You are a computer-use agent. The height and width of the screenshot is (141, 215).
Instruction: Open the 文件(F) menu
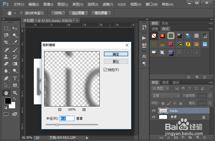point(19,4)
